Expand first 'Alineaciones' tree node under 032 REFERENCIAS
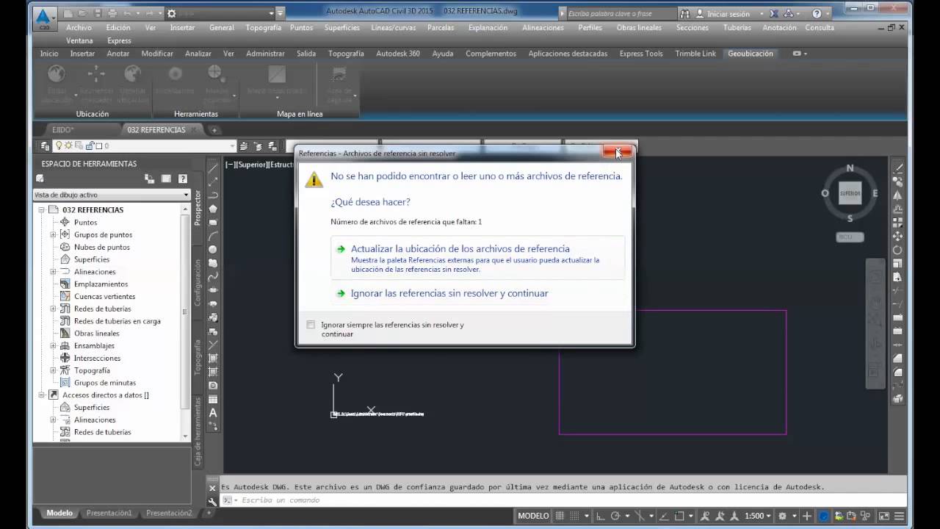This screenshot has height=529, width=940. tap(53, 272)
